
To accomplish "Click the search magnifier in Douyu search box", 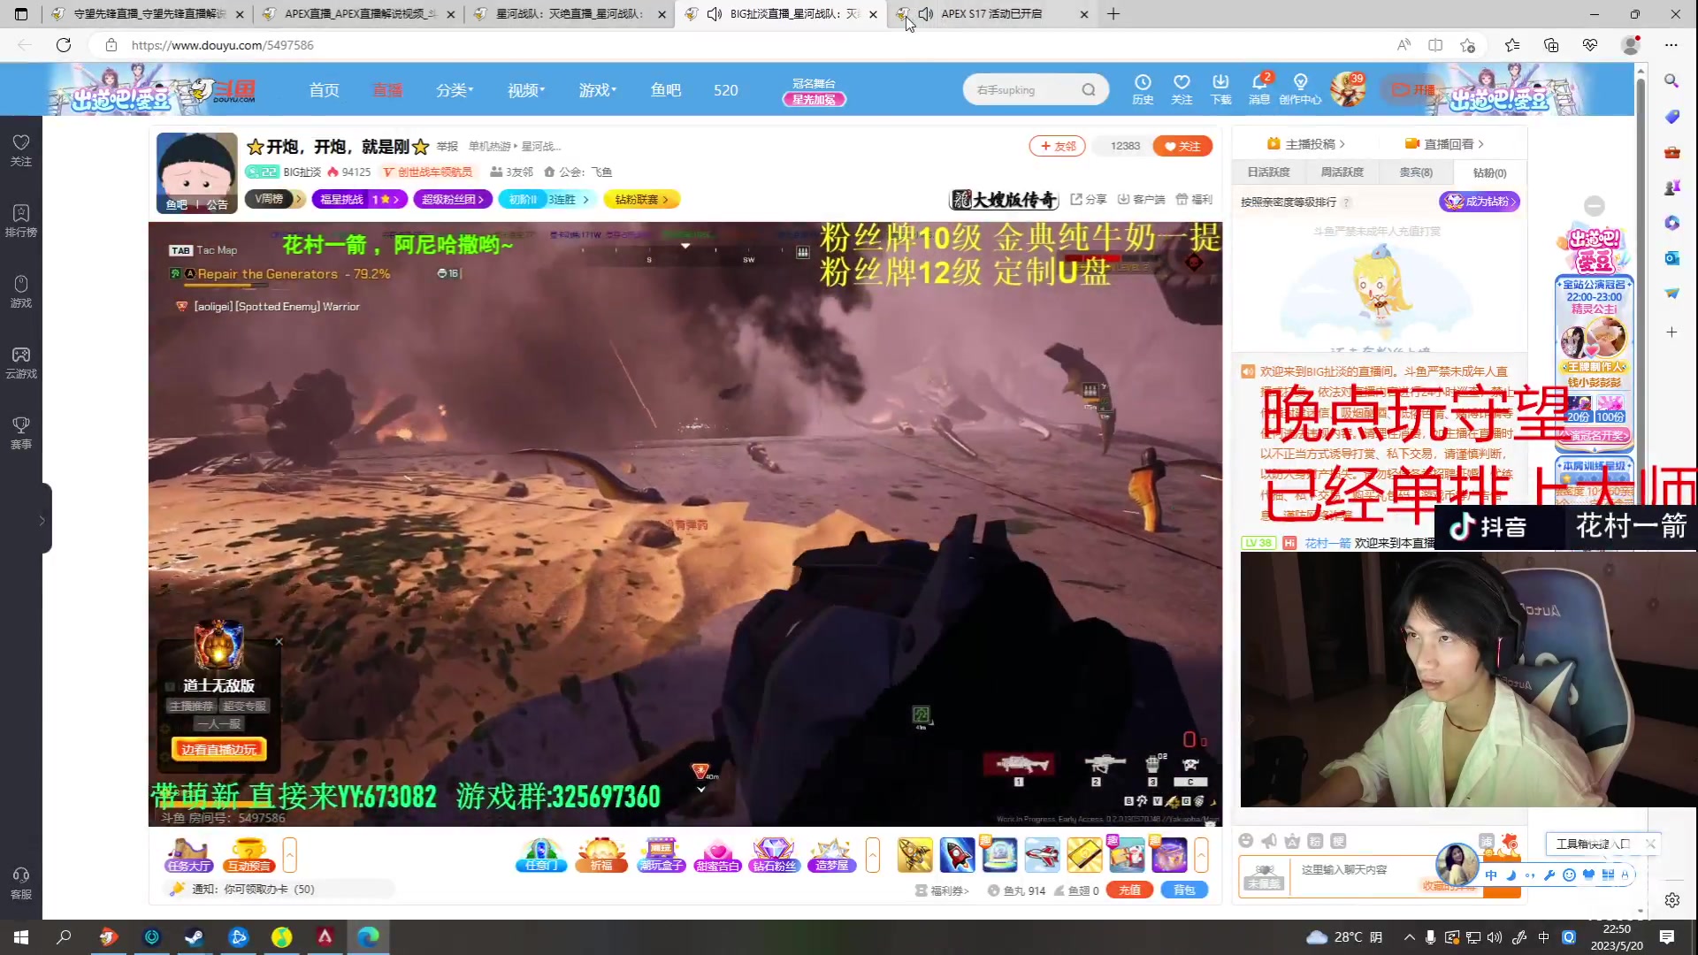I will pos(1088,89).
